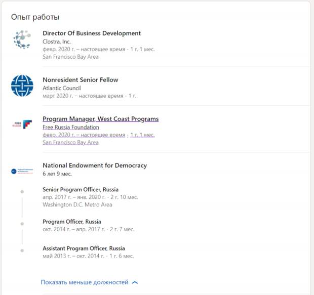Open the Atlantic Council globe logo
Image resolution: width=314 pixels, height=295 pixels.
pos(22,86)
